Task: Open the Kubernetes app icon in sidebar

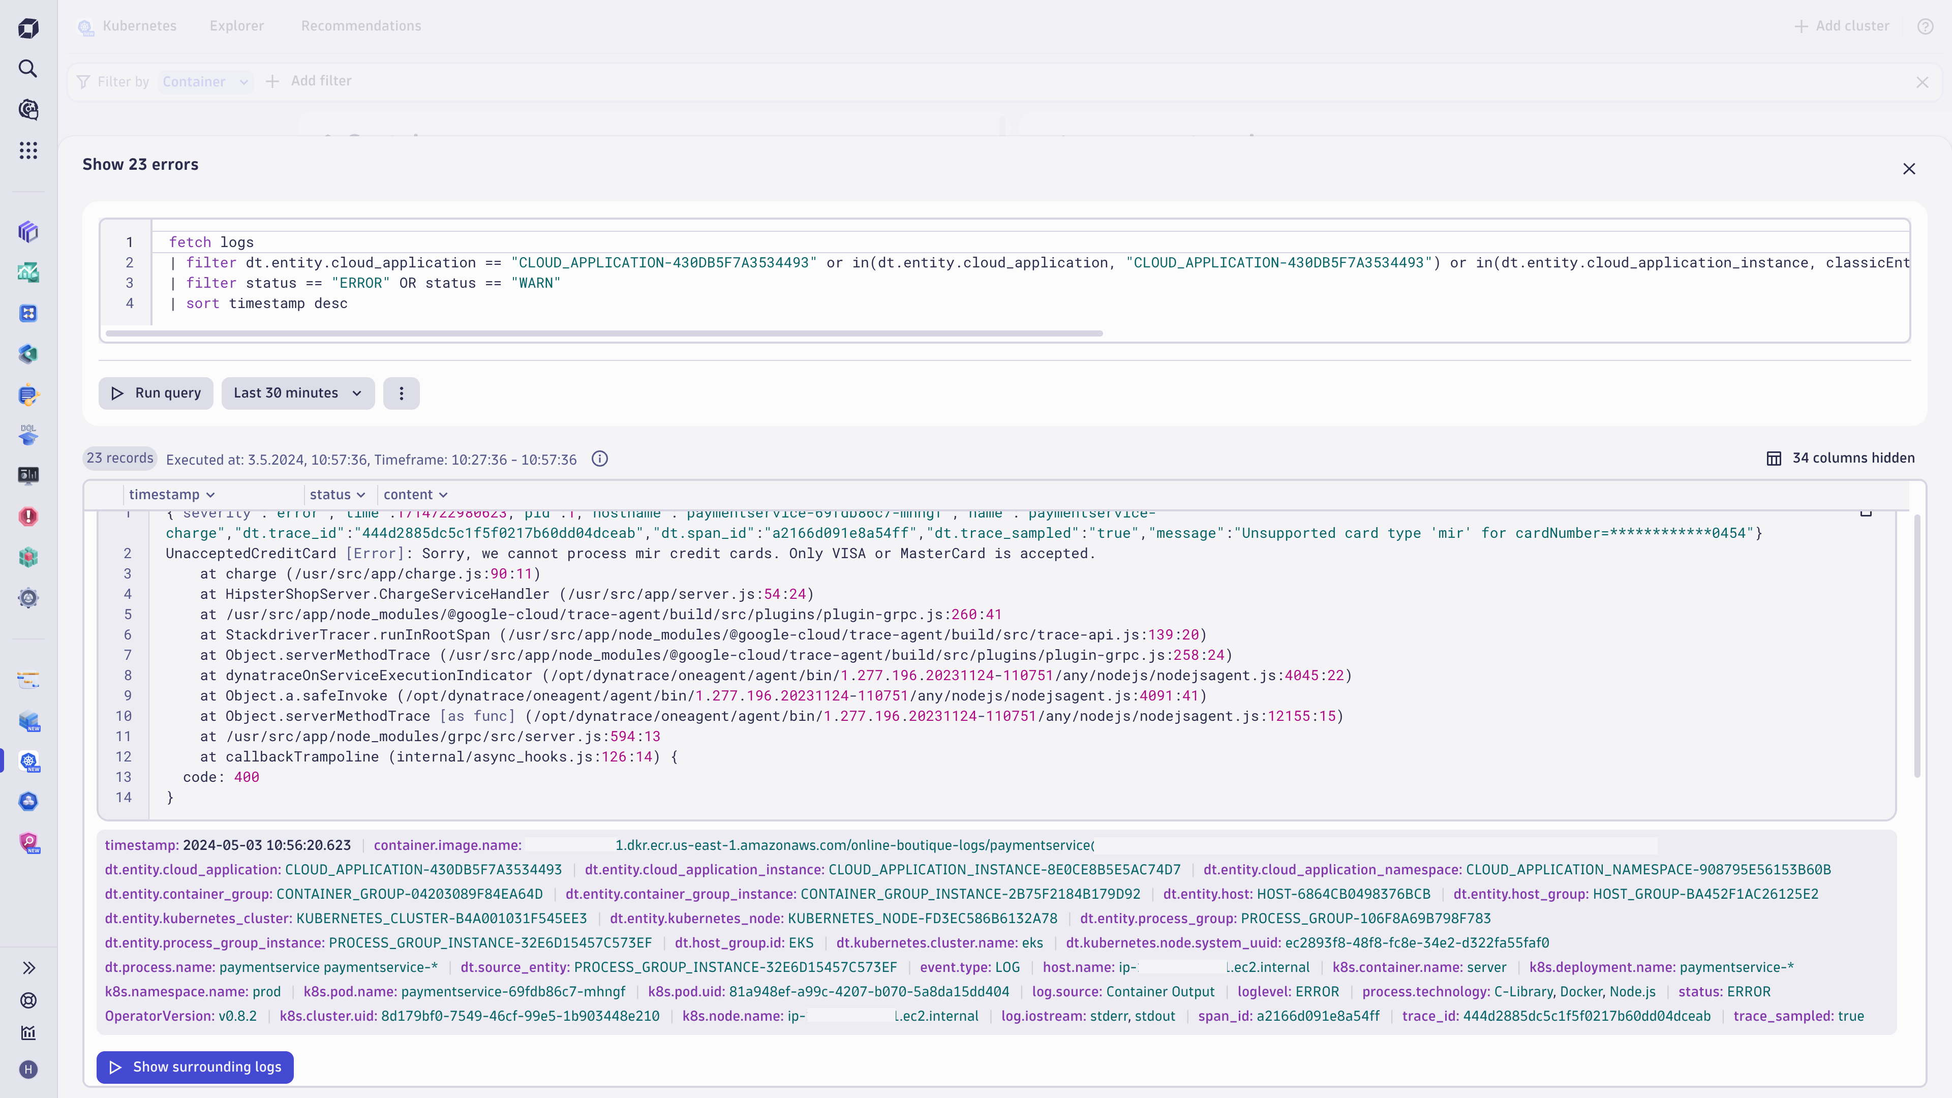Action: click(x=28, y=761)
